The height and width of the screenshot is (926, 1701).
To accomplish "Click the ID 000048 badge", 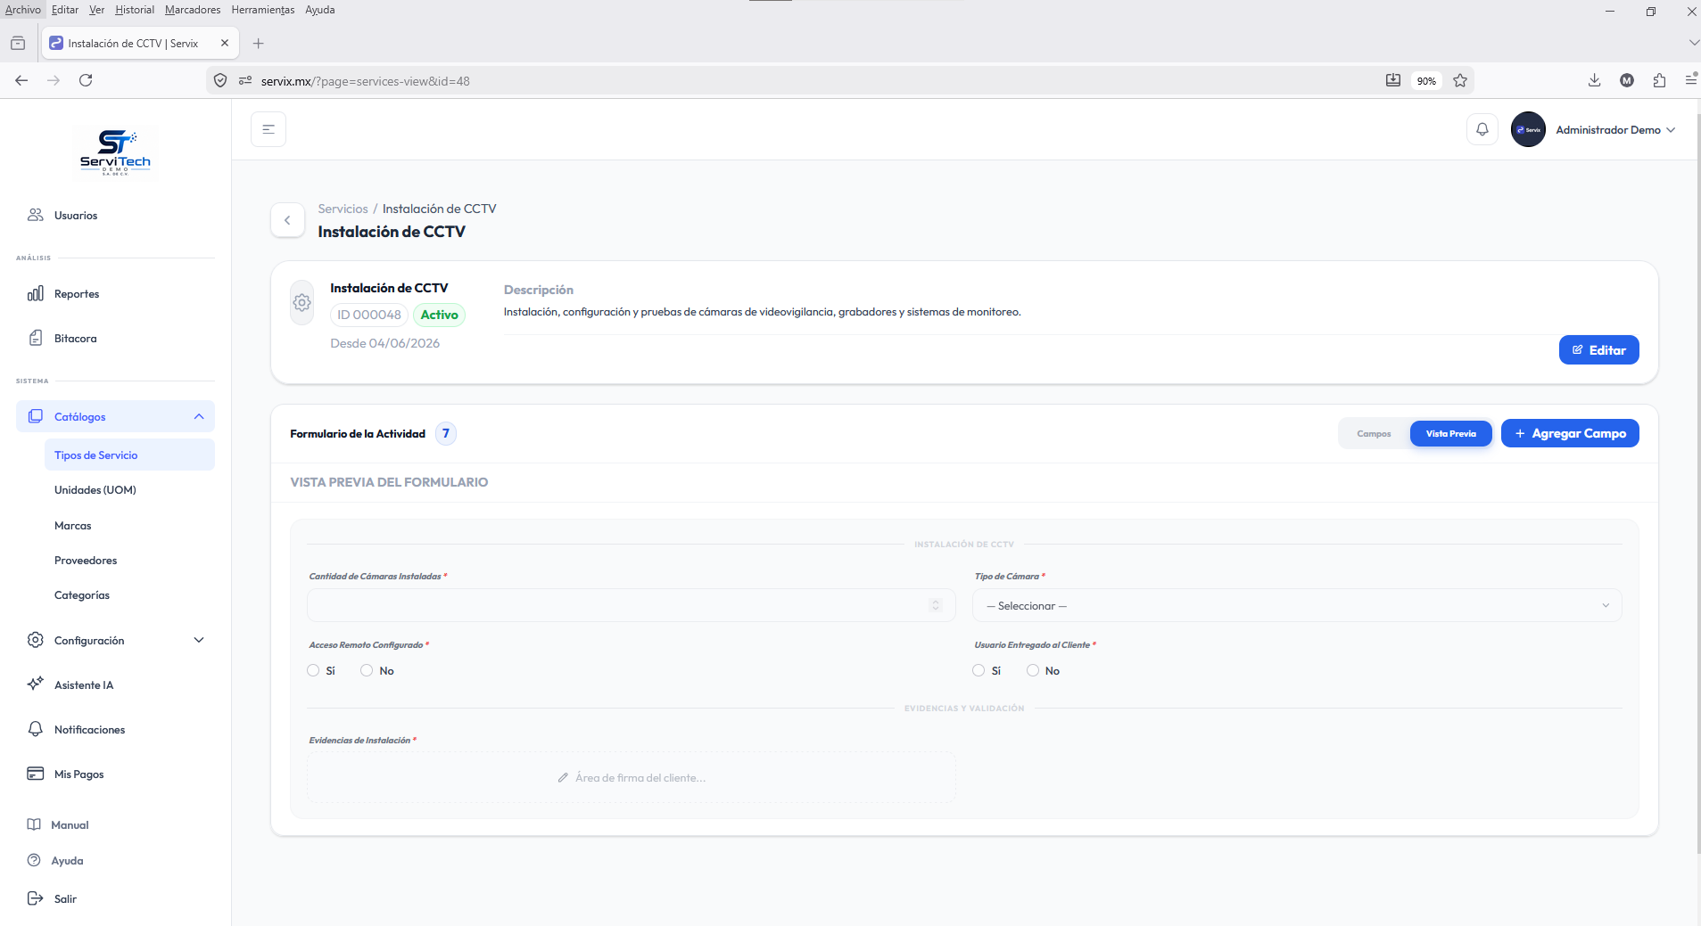I will (369, 315).
